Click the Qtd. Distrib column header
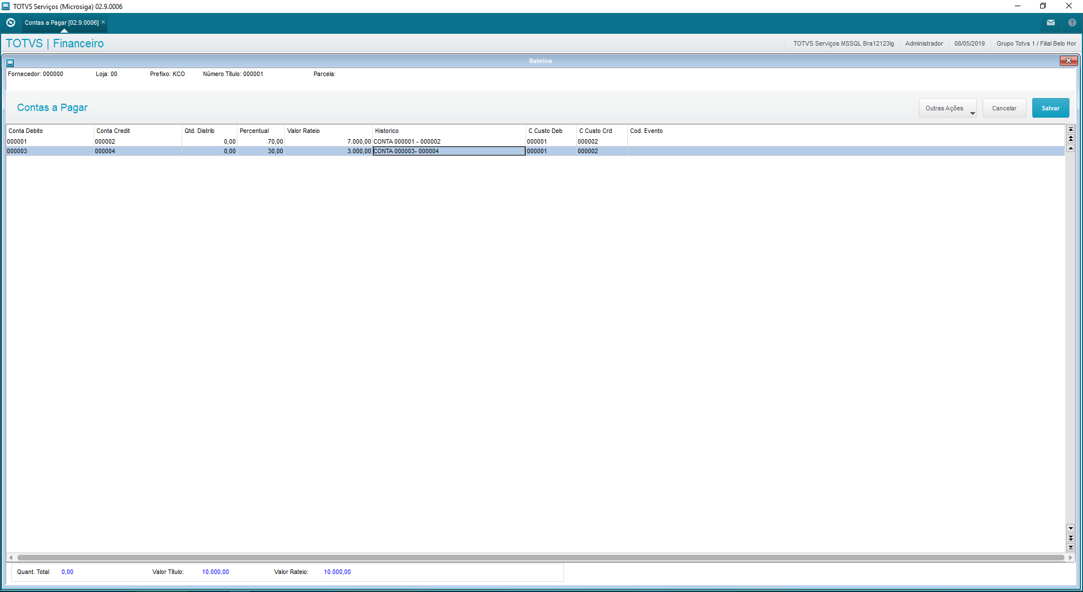This screenshot has width=1083, height=592. 209,131
